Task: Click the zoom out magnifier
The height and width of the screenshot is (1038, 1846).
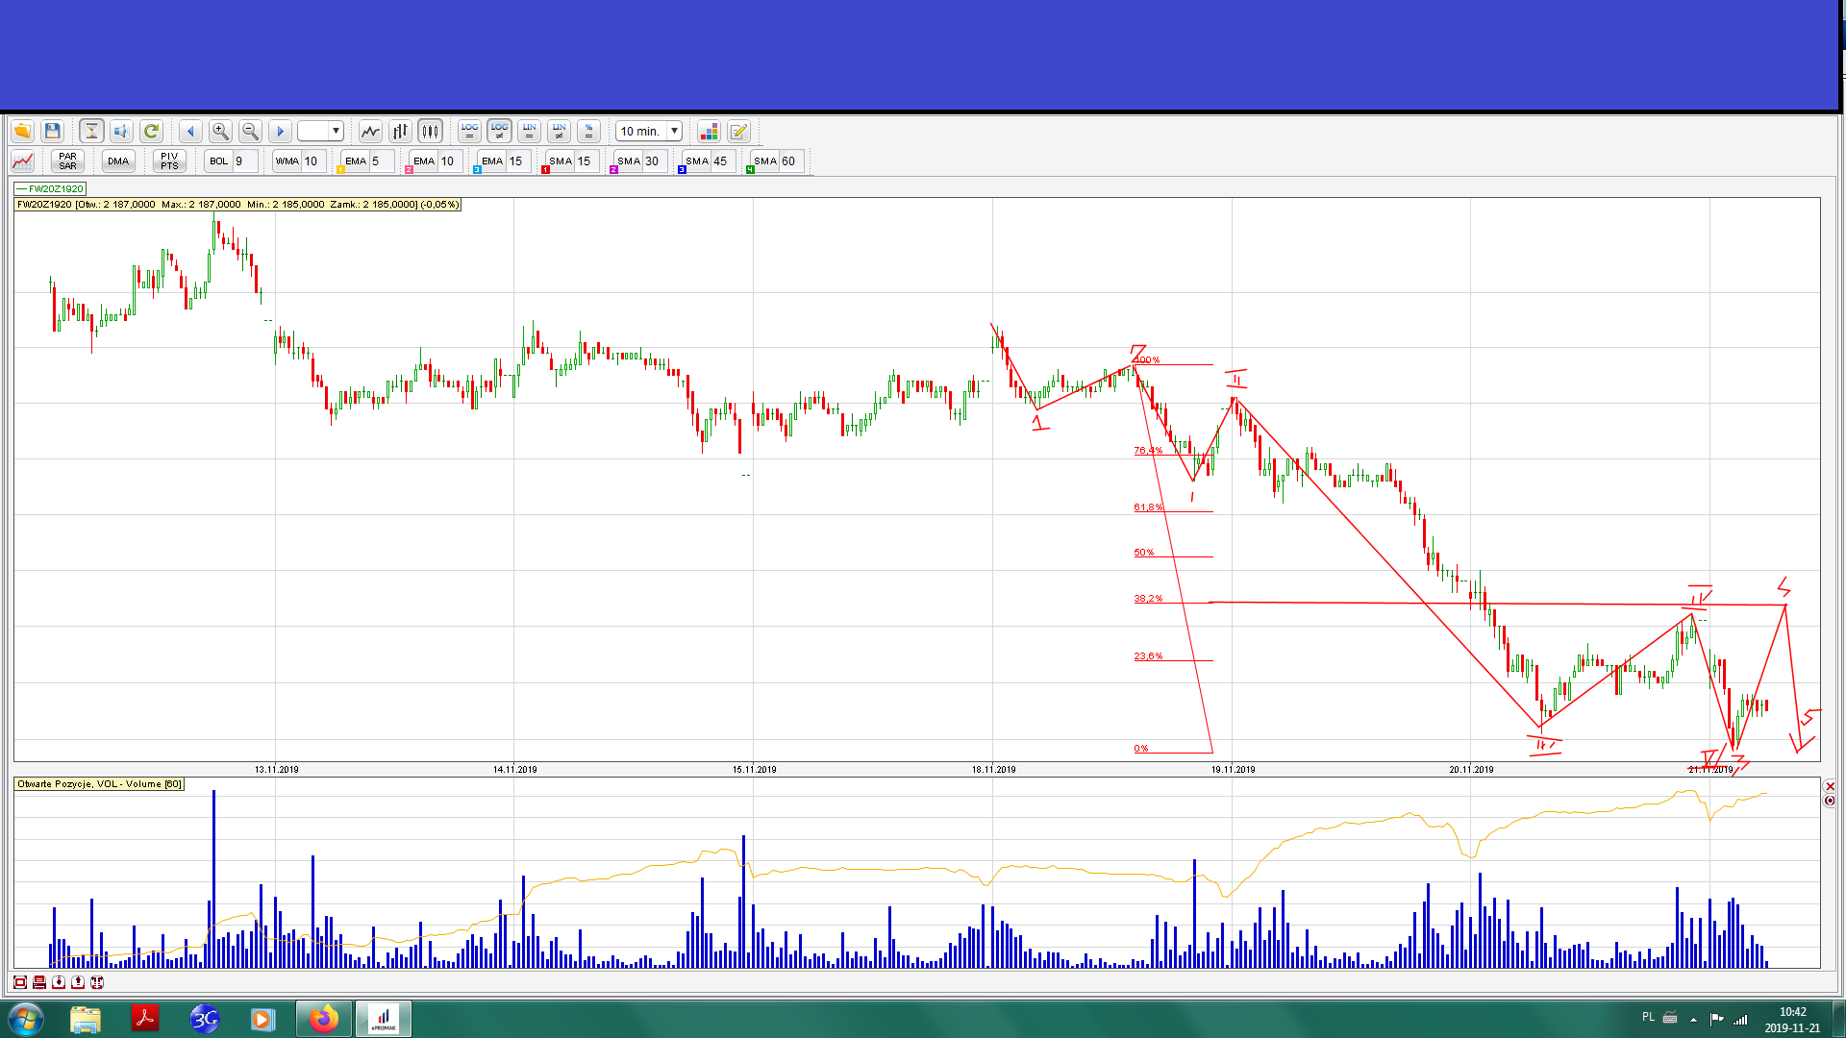Action: pos(250,131)
